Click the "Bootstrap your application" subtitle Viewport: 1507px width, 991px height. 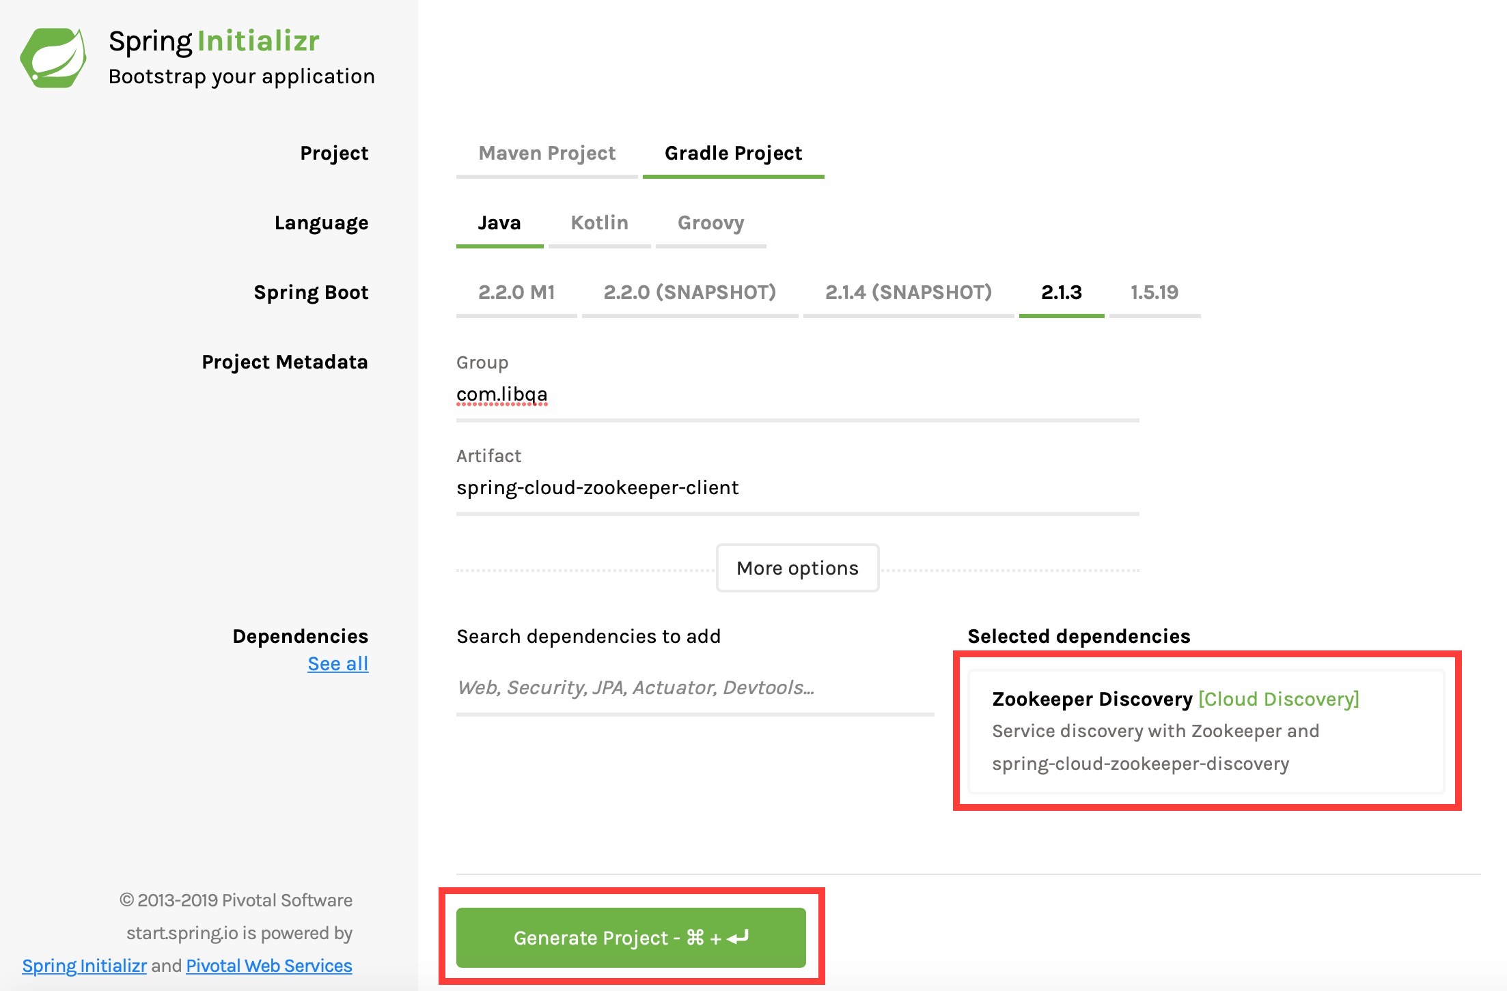pos(242,76)
